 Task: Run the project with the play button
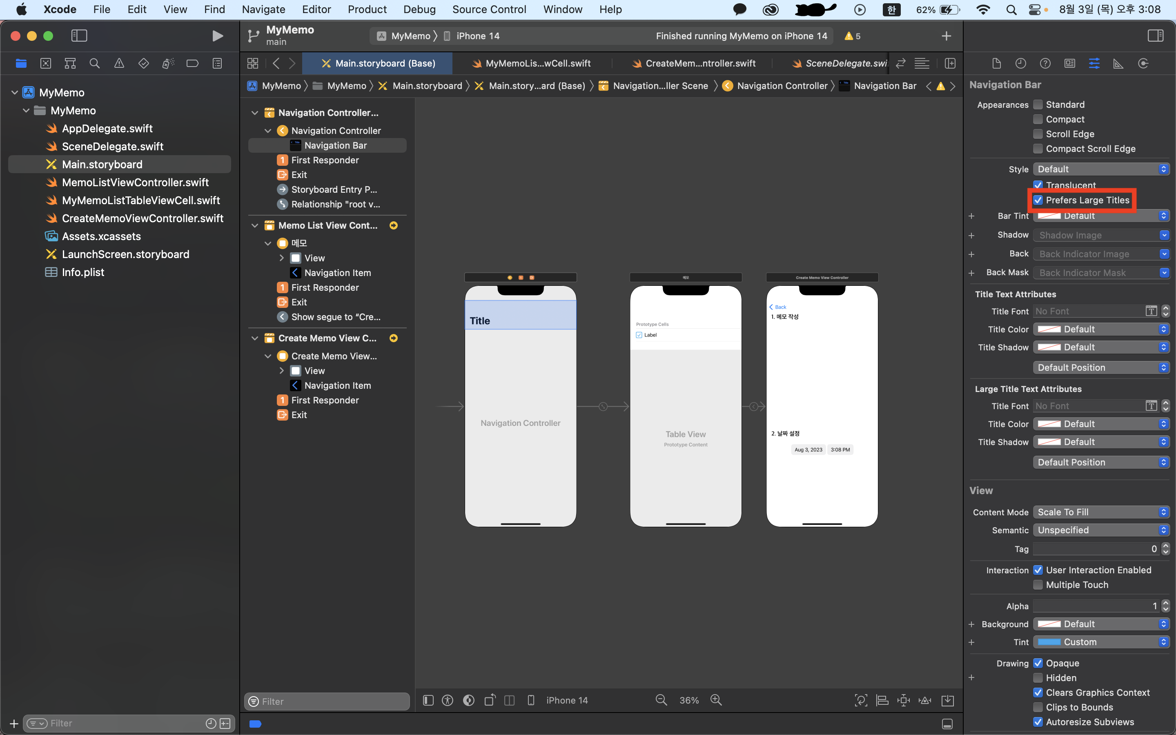point(218,36)
